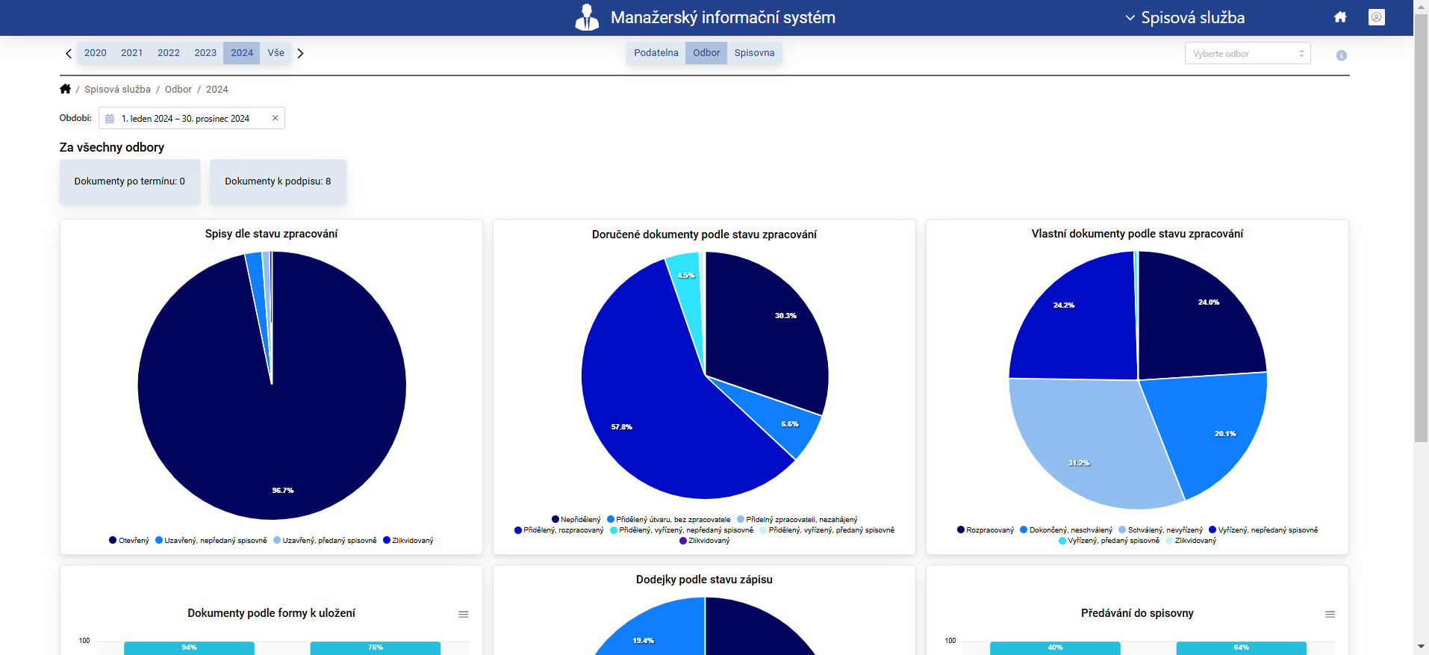Go to next years with right chevron
1429x655 pixels.
(x=300, y=53)
